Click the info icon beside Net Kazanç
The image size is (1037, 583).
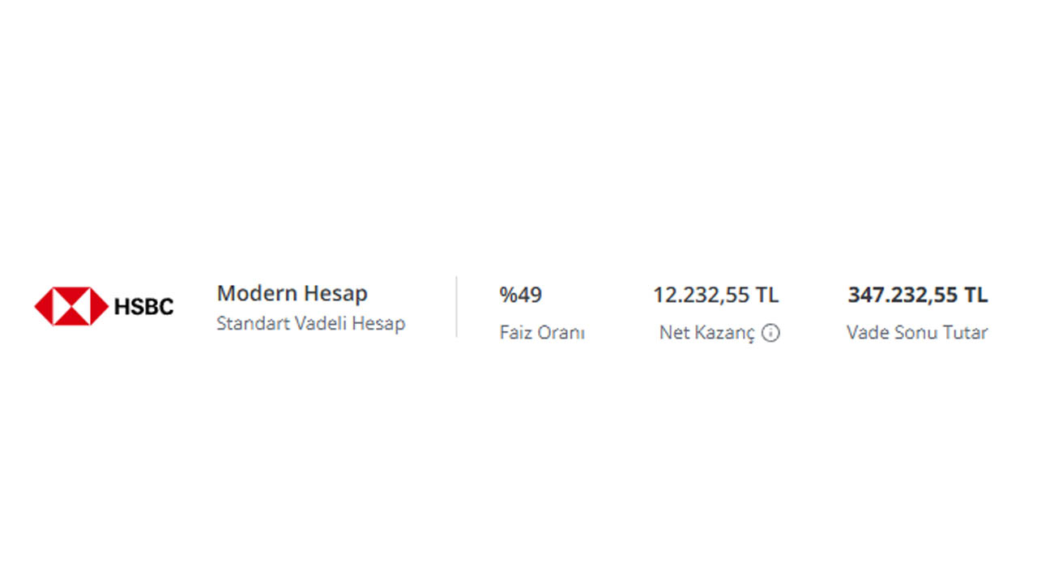click(x=771, y=333)
